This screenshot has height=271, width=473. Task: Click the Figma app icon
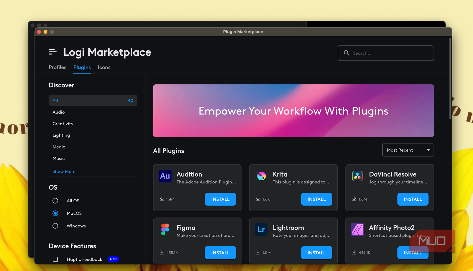(165, 230)
